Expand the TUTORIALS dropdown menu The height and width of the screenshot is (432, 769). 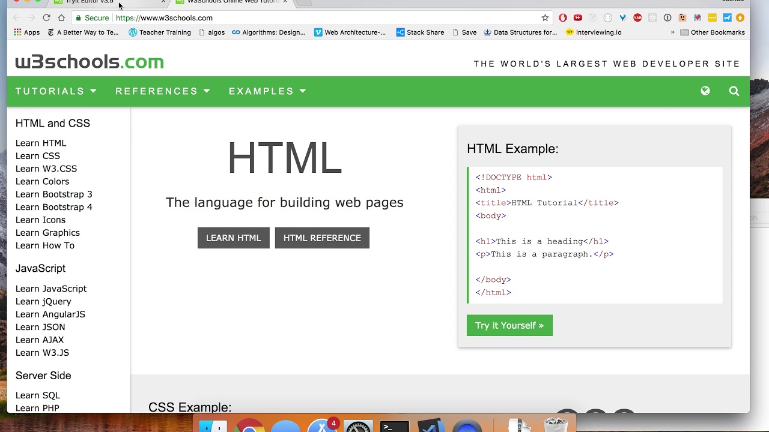(56, 91)
